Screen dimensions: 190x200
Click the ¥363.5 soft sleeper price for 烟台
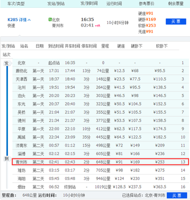pos(159,187)
